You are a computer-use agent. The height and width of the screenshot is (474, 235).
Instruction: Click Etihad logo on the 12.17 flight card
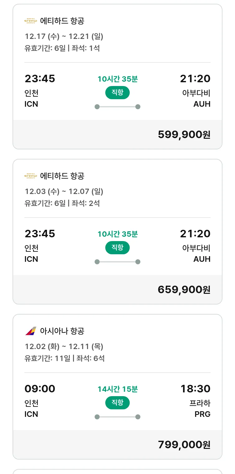[x=31, y=21]
